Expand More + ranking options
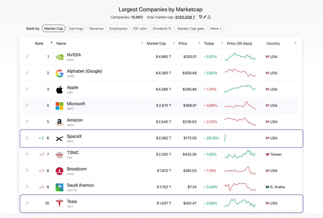This screenshot has height=218, width=323. (216, 28)
